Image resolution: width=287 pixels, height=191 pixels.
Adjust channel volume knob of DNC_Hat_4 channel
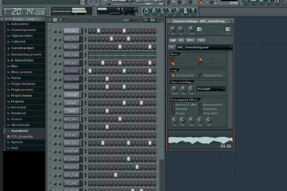pos(60,39)
